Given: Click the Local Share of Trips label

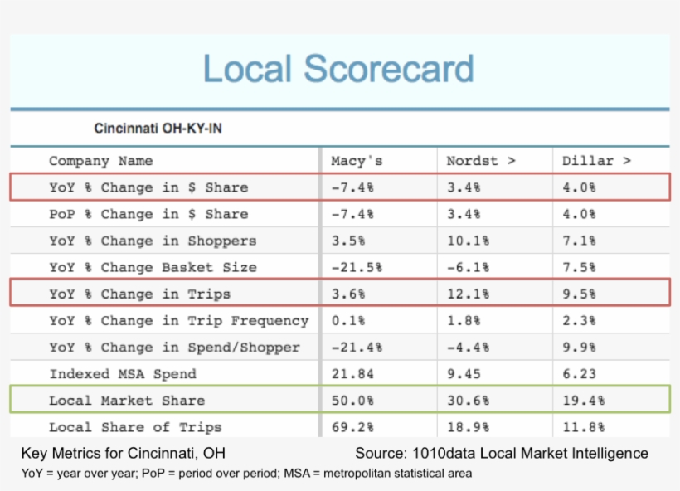Looking at the screenshot, I should [135, 427].
